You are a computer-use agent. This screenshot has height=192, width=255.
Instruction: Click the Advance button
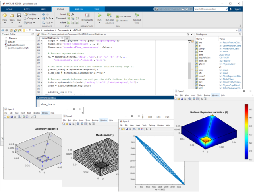click(x=122, y=21)
